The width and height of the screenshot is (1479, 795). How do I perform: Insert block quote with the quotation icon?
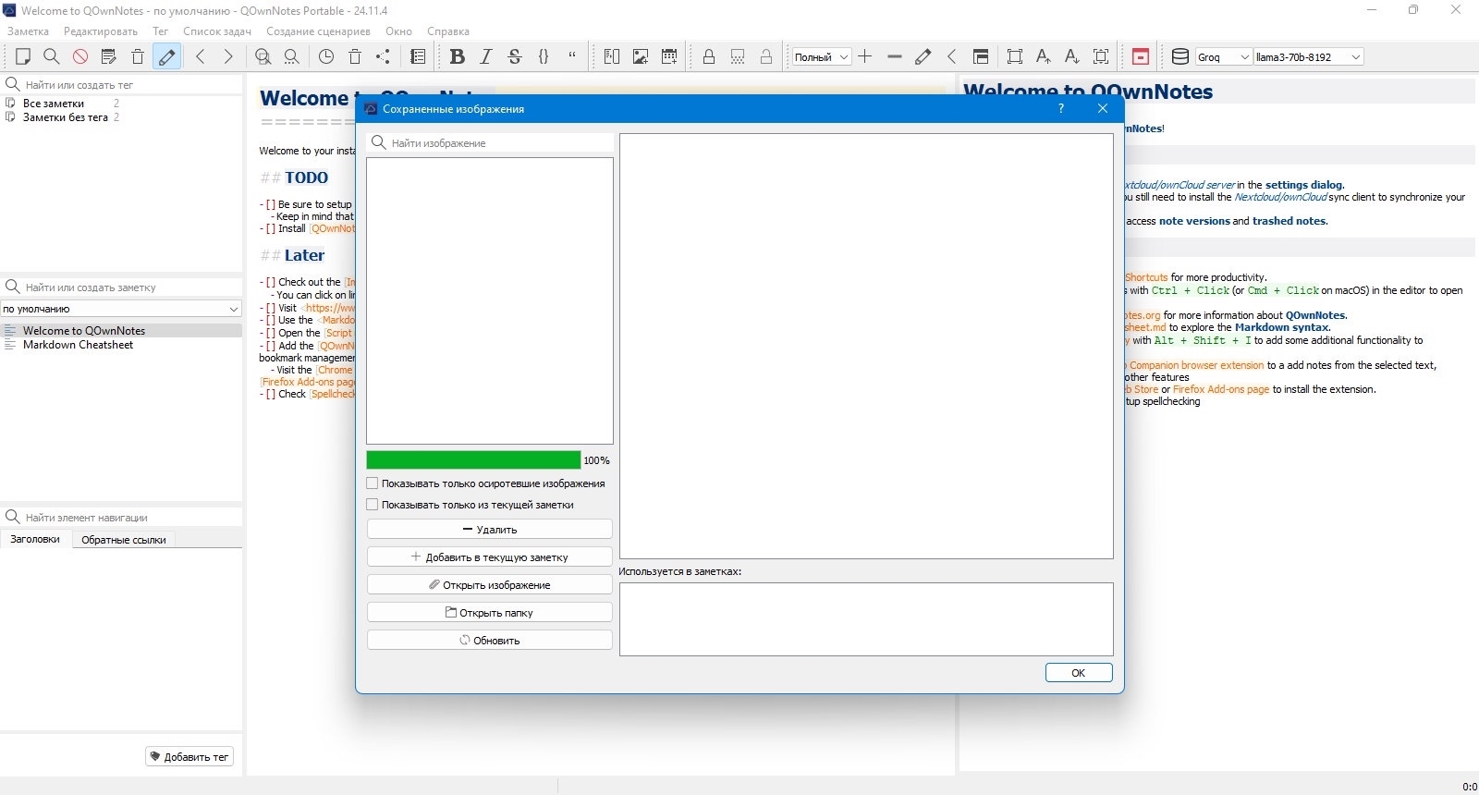click(572, 56)
